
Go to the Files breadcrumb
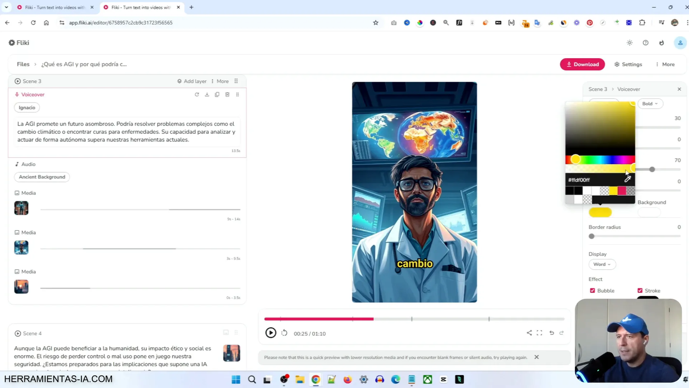tap(23, 64)
